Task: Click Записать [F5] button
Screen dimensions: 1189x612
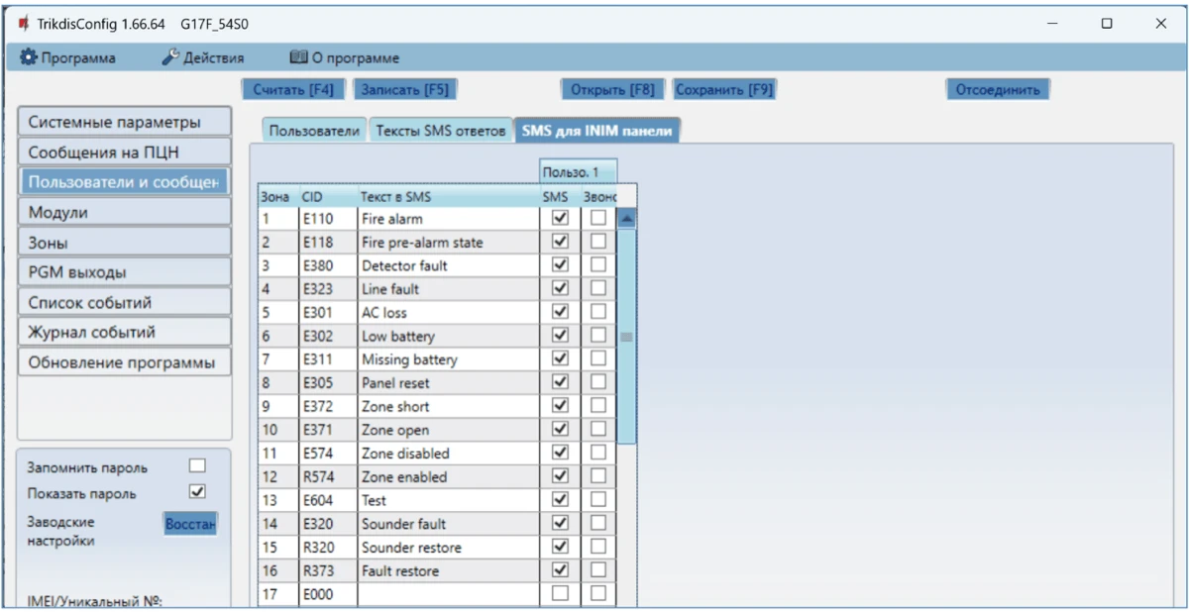Action: [x=404, y=89]
